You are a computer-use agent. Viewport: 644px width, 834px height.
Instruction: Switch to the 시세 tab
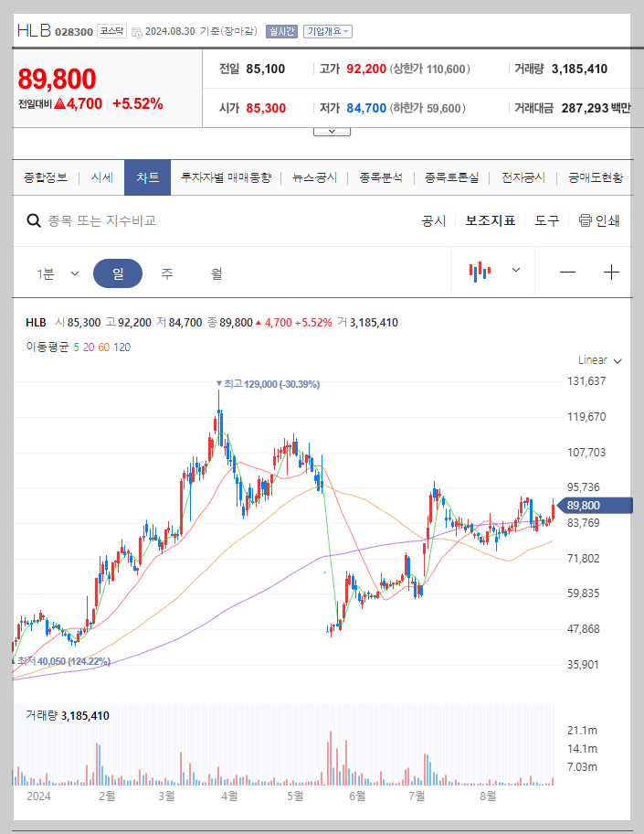point(100,178)
